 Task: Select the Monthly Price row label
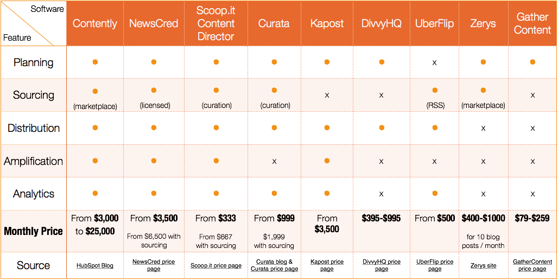34,231
